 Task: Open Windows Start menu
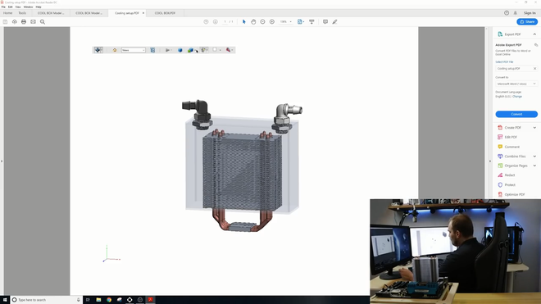[5, 300]
